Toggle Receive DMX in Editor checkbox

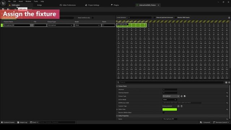click(164, 113)
